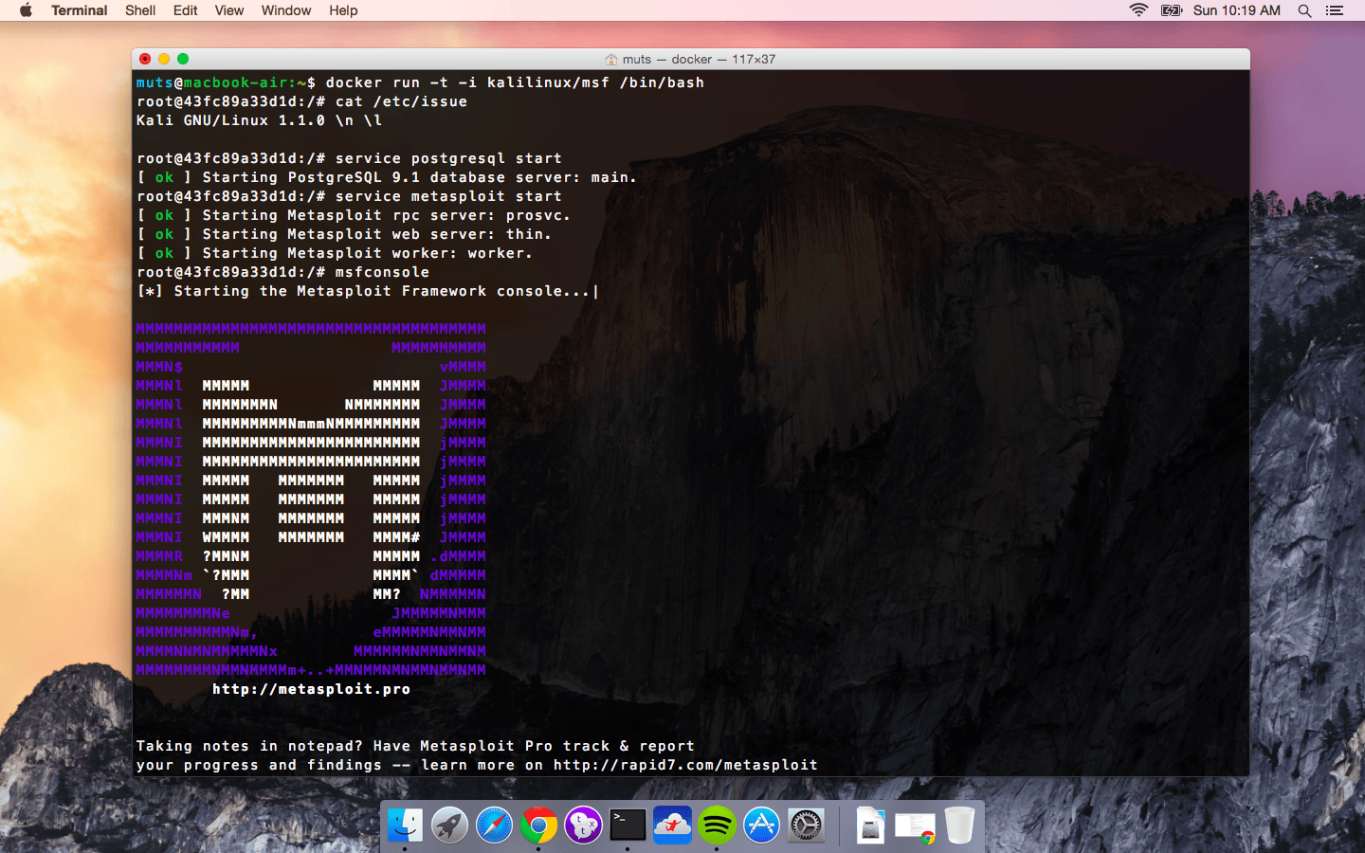1365x853 pixels.
Task: Open the Shell menu
Action: [140, 10]
